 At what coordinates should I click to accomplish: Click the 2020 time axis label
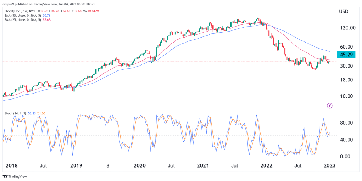point(140,166)
